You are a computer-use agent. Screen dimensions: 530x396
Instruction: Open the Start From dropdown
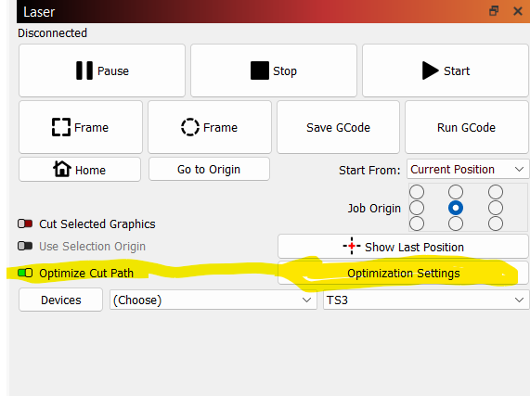click(x=468, y=169)
